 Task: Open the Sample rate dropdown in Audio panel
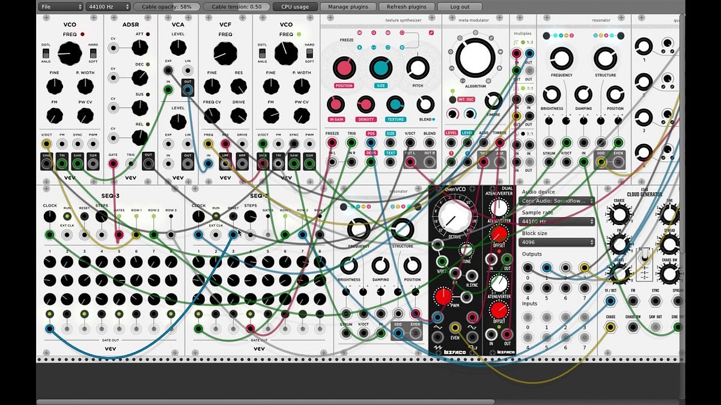point(556,221)
